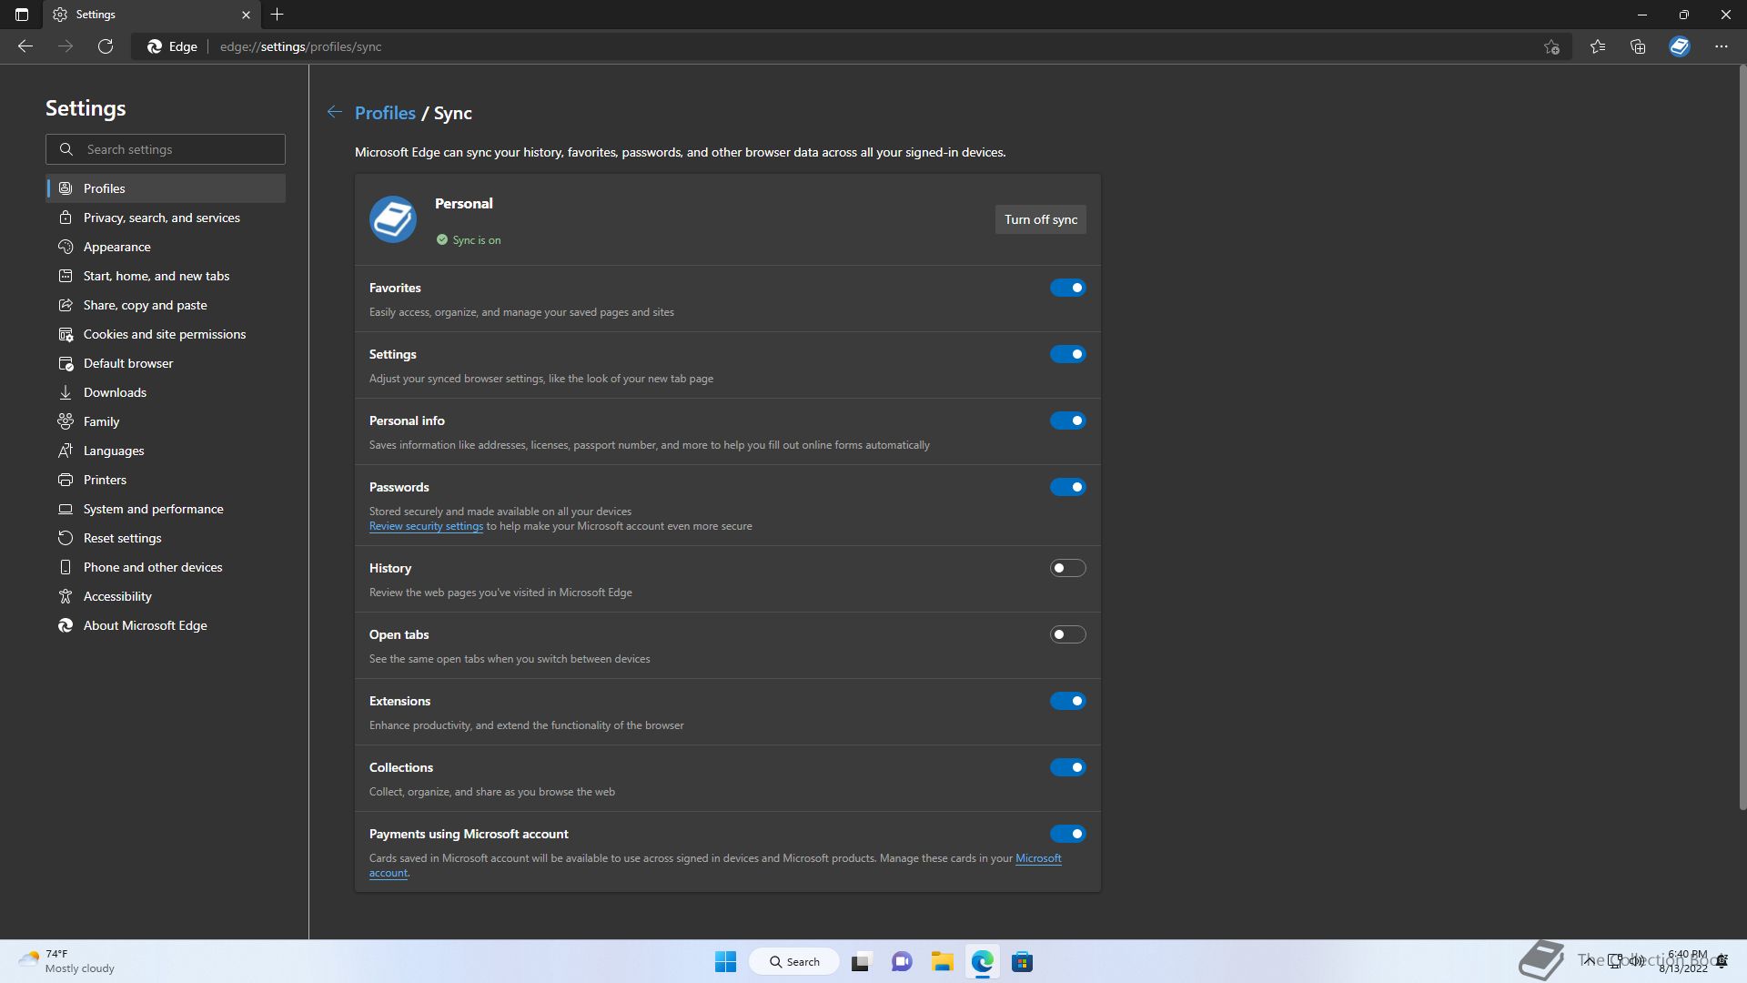Click the back arrow next to Profiles

pyautogui.click(x=335, y=112)
